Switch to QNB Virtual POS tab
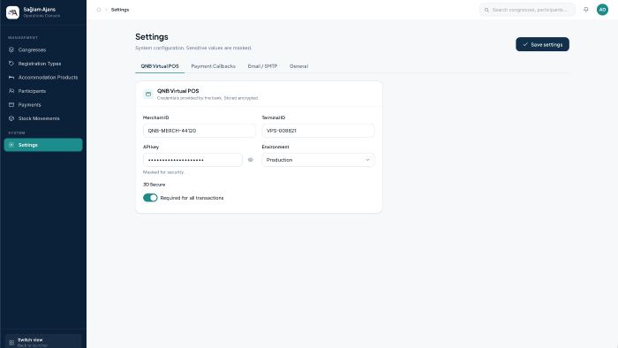Image resolution: width=618 pixels, height=348 pixels. point(160,66)
